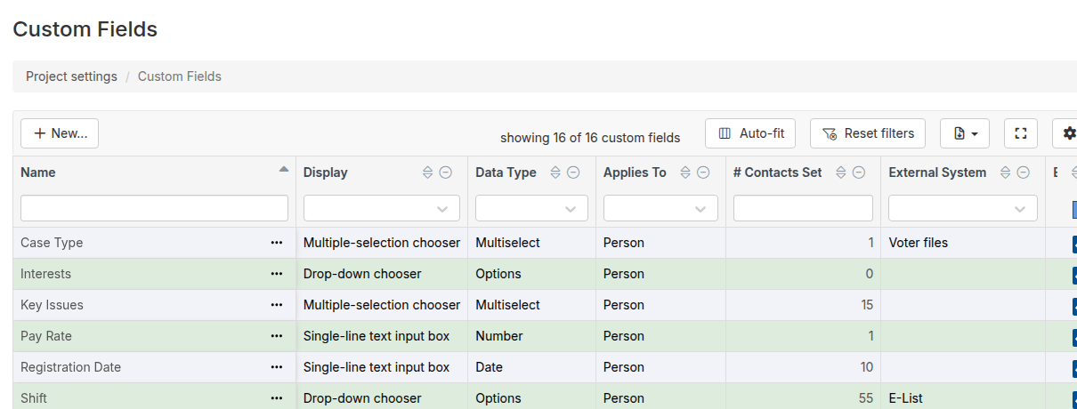Image resolution: width=1077 pixels, height=409 pixels.
Task: Hide the Applies To column using minus icon
Action: (704, 172)
